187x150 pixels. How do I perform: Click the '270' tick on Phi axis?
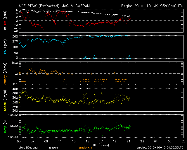[15, 41]
